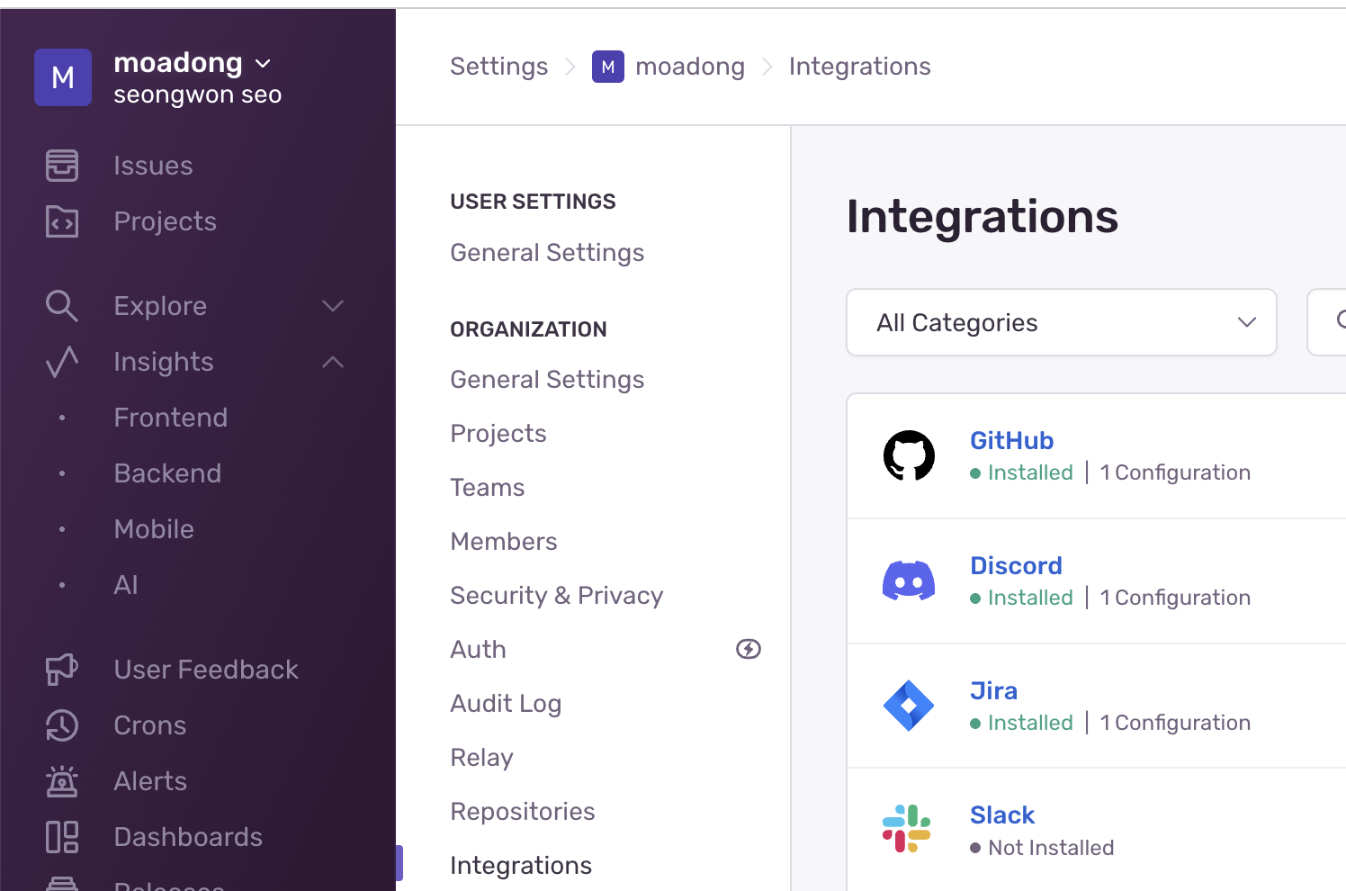Viewport: 1346px width, 891px height.
Task: Click Jira's 1 Configuration text
Action: tap(1175, 723)
